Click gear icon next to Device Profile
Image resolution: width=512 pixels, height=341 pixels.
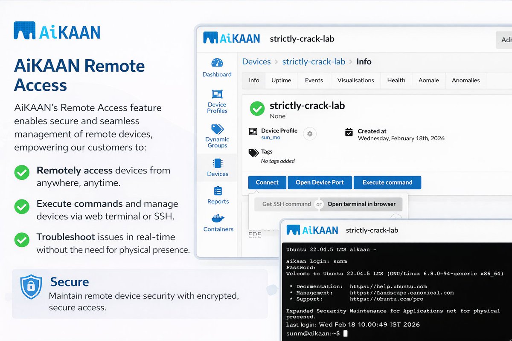[310, 134]
